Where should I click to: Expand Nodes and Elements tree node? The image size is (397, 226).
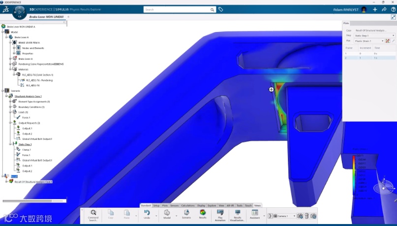(x=14, y=48)
